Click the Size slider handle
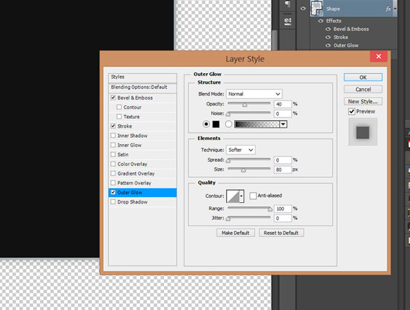Image resolution: width=410 pixels, height=310 pixels. point(243,170)
